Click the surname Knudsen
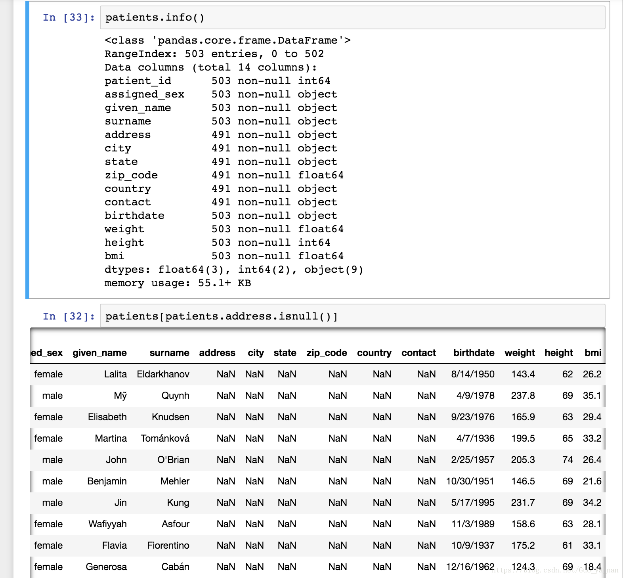The image size is (623, 578). [x=170, y=417]
